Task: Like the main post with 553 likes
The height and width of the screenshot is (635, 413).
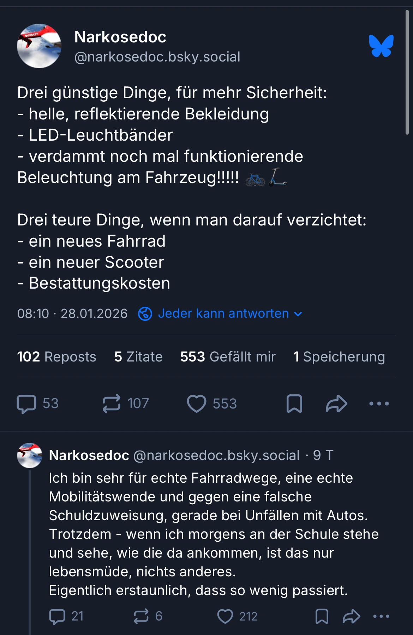Action: (197, 404)
